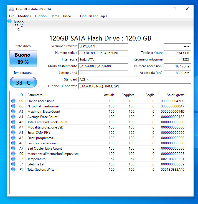Click the Numero accensioni value 167 volte
This screenshot has width=198, height=204.
click(177, 66)
